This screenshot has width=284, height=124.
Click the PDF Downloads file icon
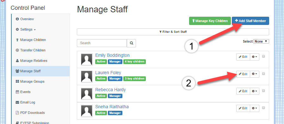[x=17, y=113]
